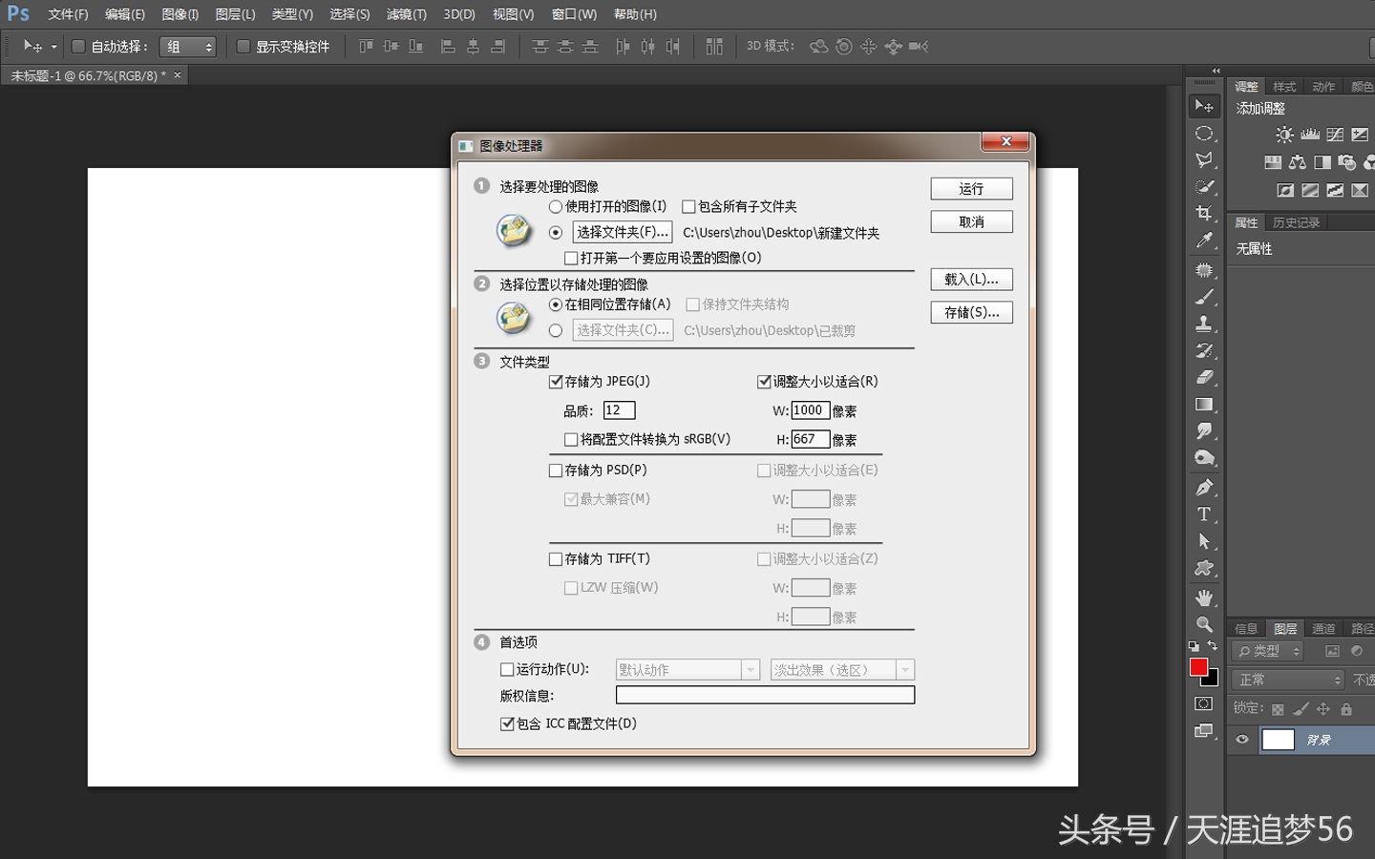Image resolution: width=1375 pixels, height=859 pixels.
Task: Select the Gradient tool
Action: click(1204, 405)
